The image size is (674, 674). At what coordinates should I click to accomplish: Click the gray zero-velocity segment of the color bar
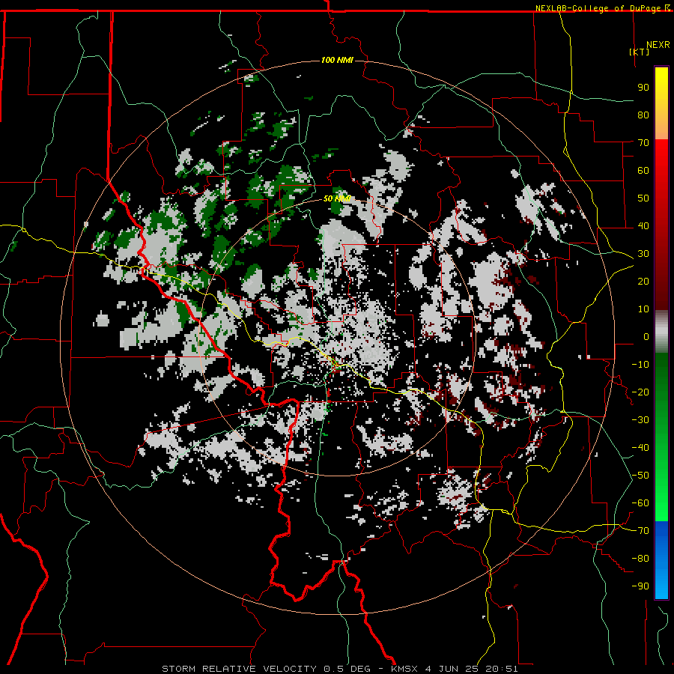(x=661, y=332)
